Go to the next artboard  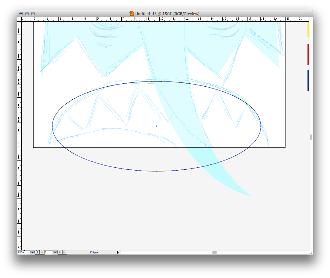click(60, 252)
